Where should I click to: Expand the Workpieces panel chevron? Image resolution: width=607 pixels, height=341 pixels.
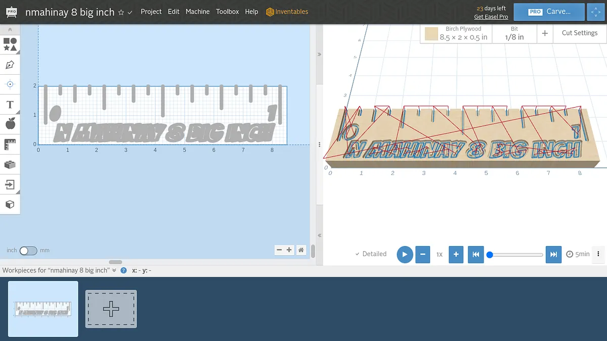pos(114,270)
